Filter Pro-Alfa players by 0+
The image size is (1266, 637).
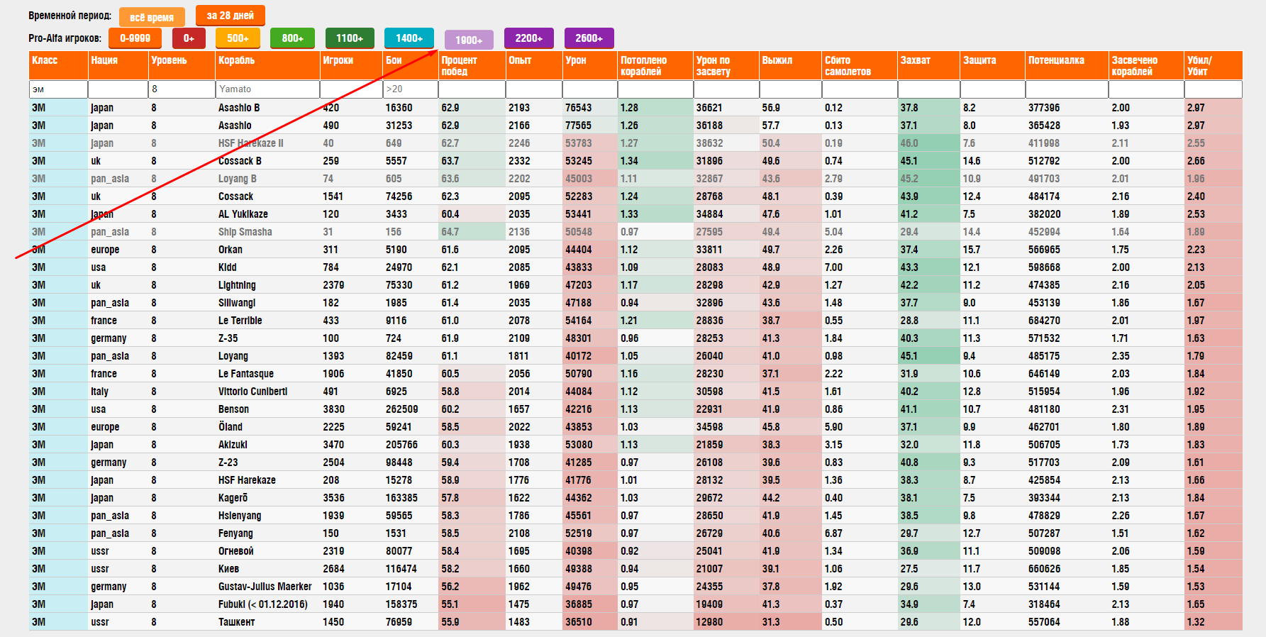click(189, 38)
